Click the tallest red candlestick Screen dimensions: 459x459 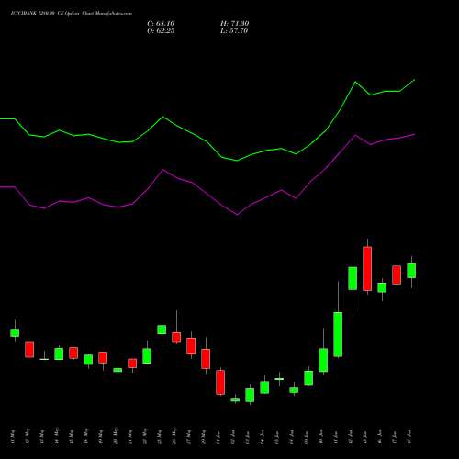click(x=367, y=268)
